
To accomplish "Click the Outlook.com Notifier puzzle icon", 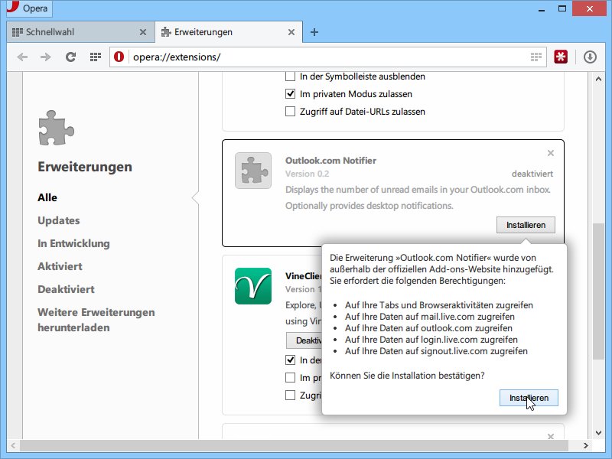I will point(253,171).
